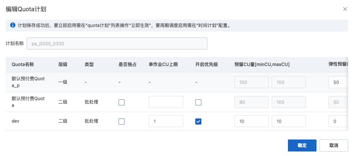Screen dimensions: 353x156
Task: Select the minCU field of dev row
Action: 251,121
